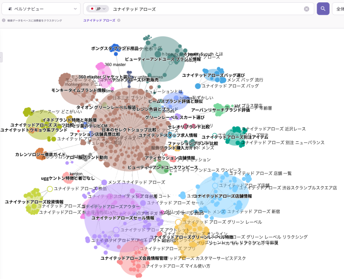Select the ユナイテッドアローズグリーンレーベル特徴 cluster label
This screenshot has height=279, width=344.
[191, 237]
